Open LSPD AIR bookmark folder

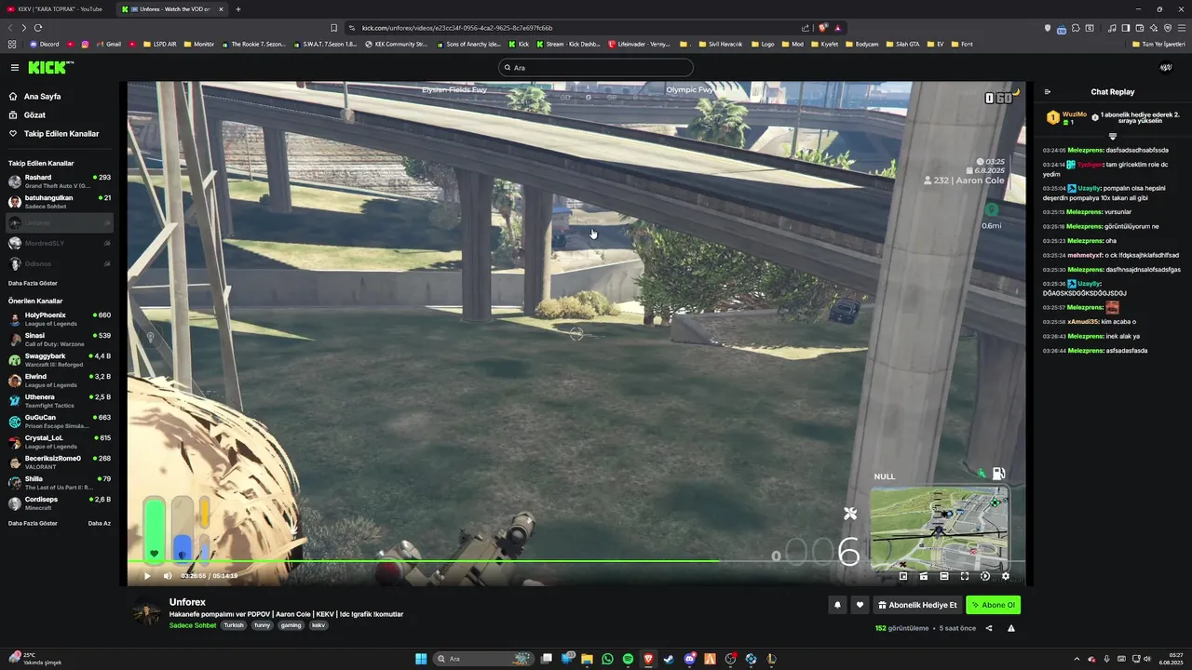click(x=159, y=44)
